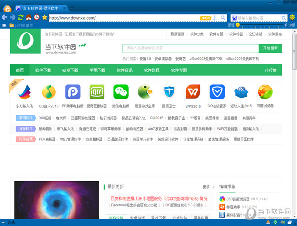Click the 360极速浏览器 colorful icon

(222, 199)
